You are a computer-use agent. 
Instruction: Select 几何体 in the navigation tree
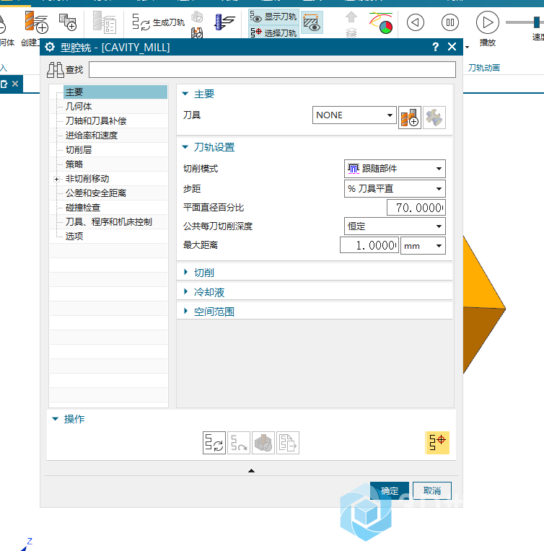pyautogui.click(x=79, y=107)
